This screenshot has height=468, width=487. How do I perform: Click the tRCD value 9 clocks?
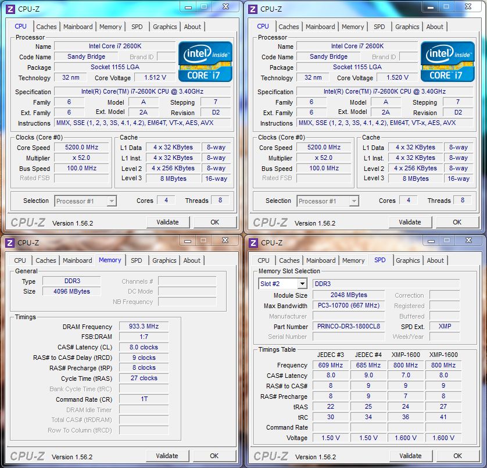[144, 358]
